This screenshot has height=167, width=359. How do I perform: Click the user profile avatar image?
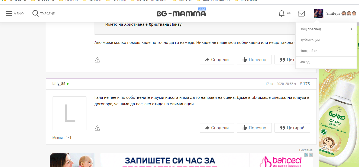pos(319,14)
